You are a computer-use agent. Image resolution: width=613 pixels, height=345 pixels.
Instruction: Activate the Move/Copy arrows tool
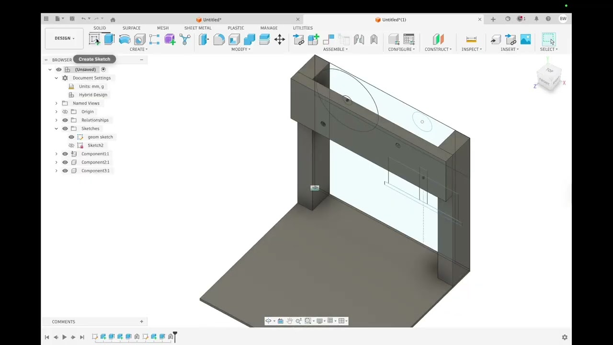point(280,39)
